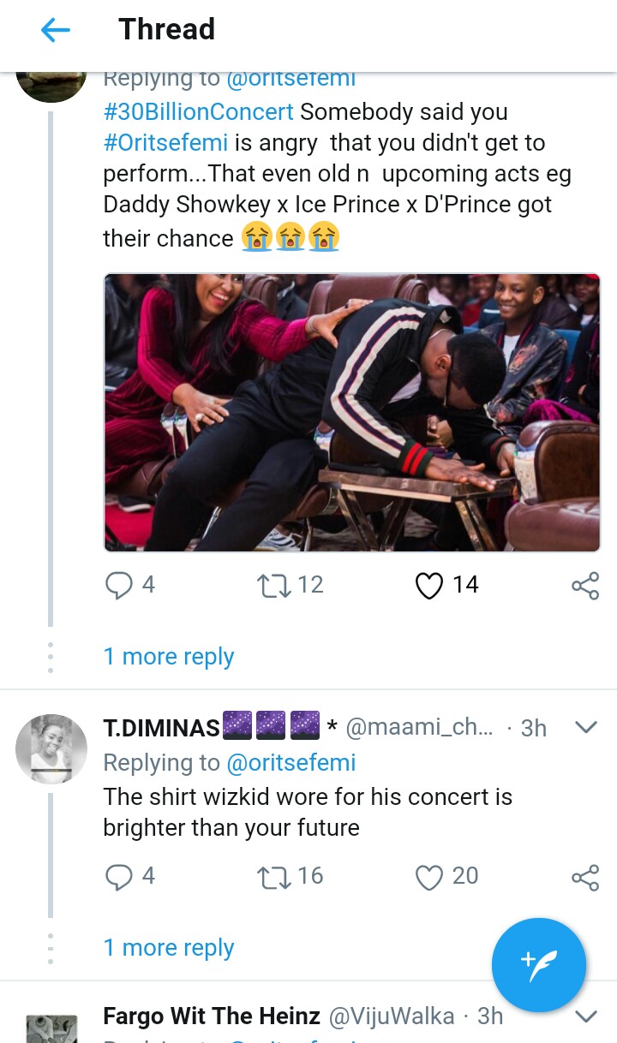Share T.DIMINAS's tweet
Screen dimensions: 617x1043
pos(585,878)
